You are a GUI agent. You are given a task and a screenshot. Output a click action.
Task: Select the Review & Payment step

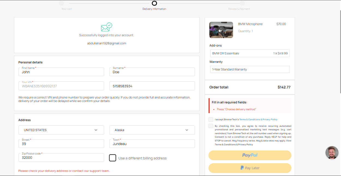click(x=242, y=3)
